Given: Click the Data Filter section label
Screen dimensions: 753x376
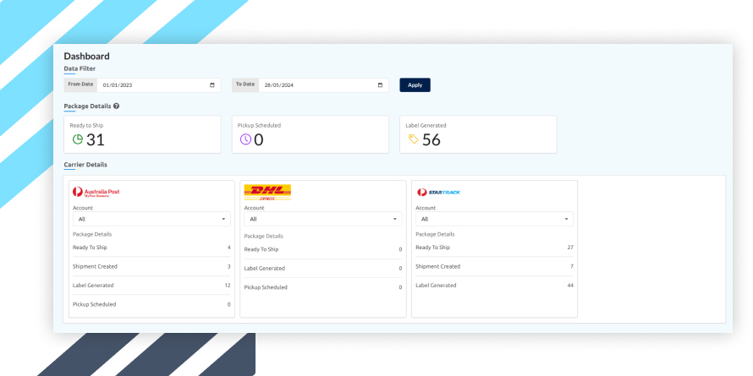Looking at the screenshot, I should point(80,68).
